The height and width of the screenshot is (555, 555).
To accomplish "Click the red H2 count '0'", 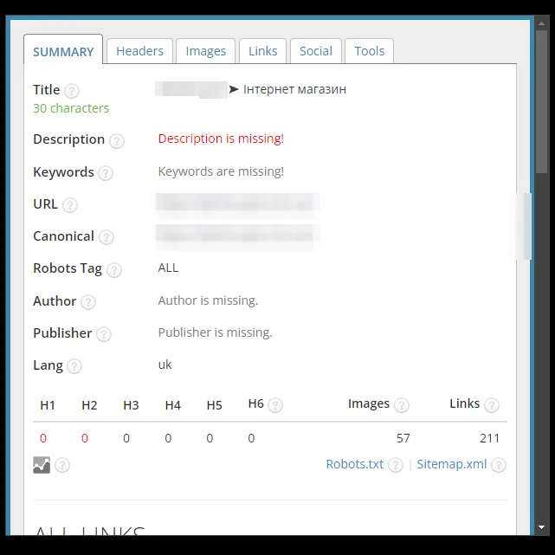I will pyautogui.click(x=85, y=438).
